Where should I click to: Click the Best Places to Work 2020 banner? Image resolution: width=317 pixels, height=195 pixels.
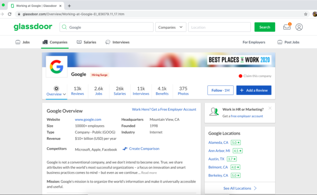point(239,60)
